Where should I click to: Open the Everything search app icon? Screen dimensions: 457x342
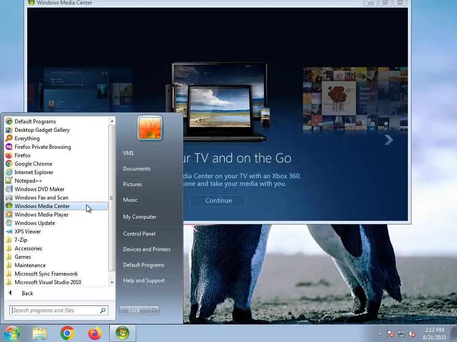tap(9, 138)
